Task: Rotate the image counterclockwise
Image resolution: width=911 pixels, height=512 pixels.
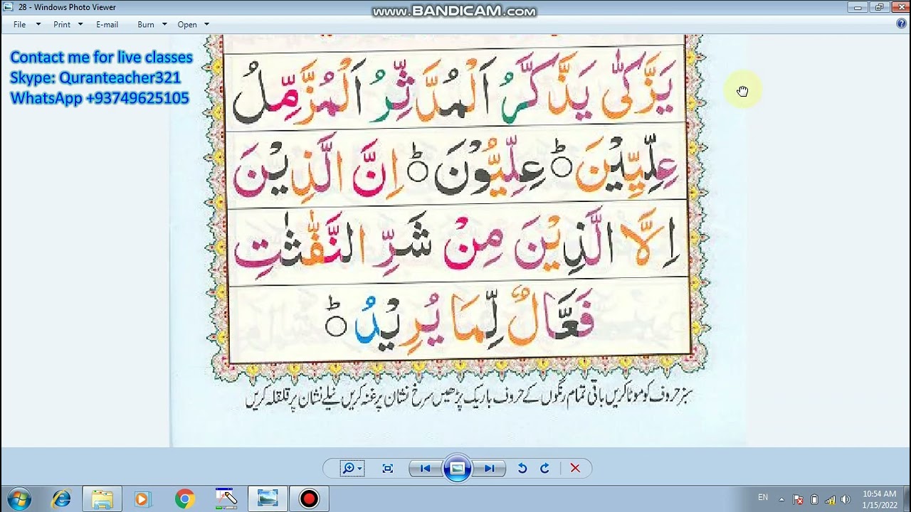Action: pyautogui.click(x=522, y=468)
